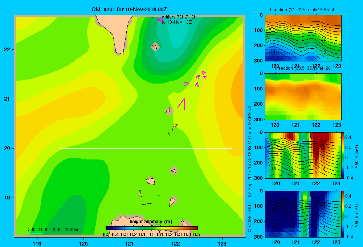Click longitude label 122 below the main map
363x247 pixels.
(x=176, y=243)
